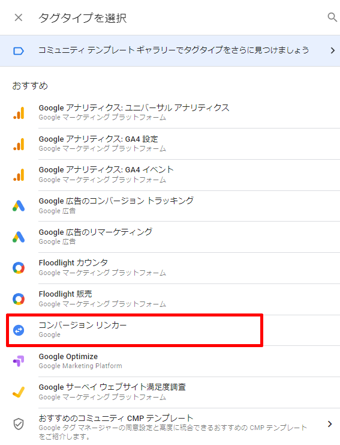Close the タグタイプを選択 panel
340x445 pixels.
pyautogui.click(x=19, y=17)
